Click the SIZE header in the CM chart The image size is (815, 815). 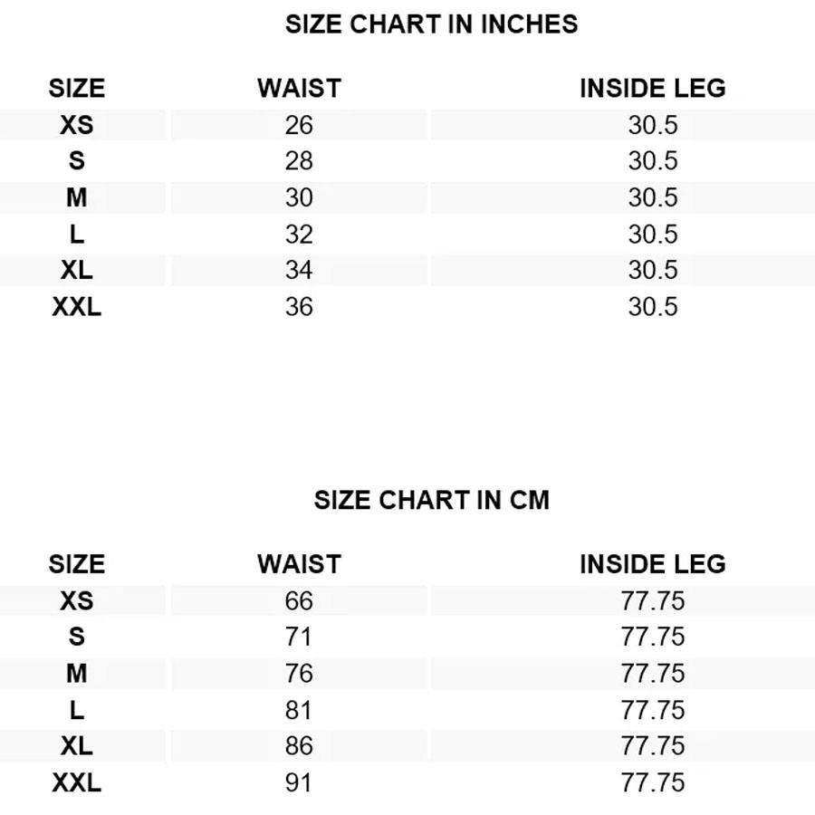(x=77, y=564)
